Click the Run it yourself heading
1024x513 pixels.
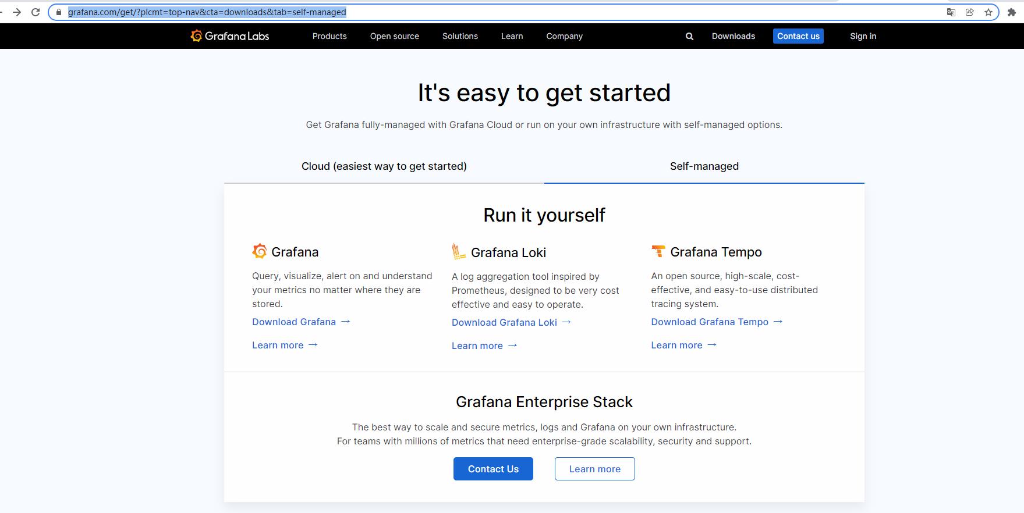click(x=544, y=215)
